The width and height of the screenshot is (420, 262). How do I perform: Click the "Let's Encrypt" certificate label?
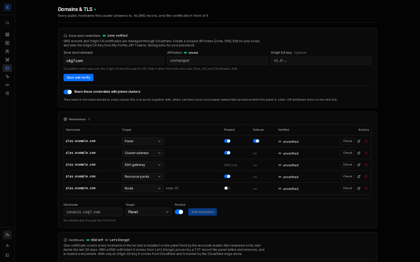(x=119, y=240)
